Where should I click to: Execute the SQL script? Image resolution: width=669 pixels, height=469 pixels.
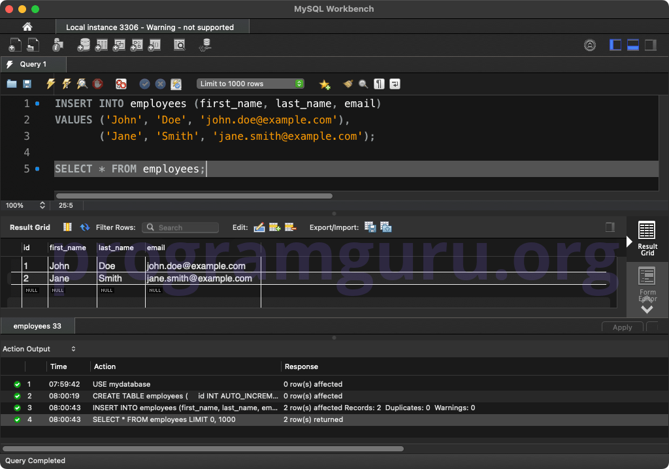click(x=50, y=84)
